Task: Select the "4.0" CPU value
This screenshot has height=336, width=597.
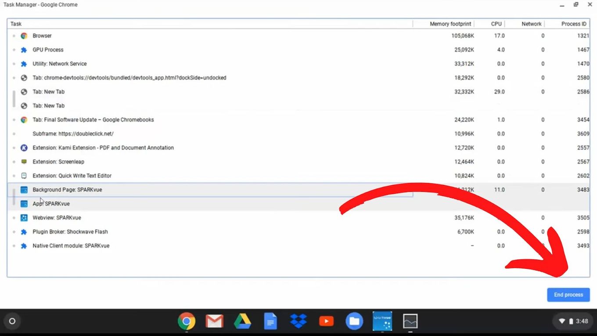Action: click(501, 50)
